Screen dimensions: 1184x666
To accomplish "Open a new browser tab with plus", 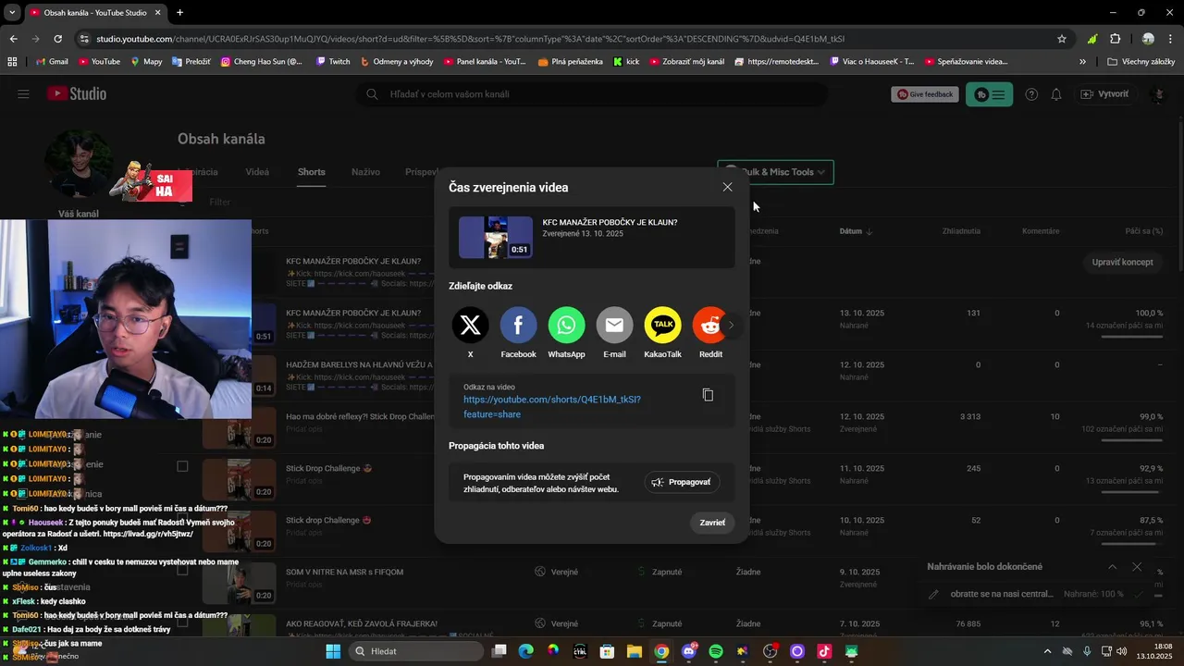I will (x=179, y=13).
